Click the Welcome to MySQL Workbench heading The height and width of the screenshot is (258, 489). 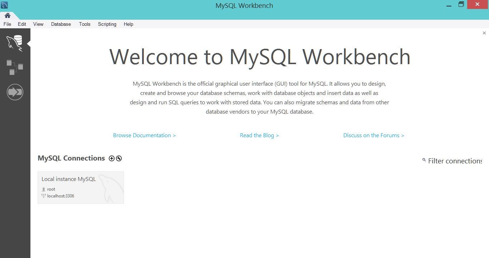click(260, 57)
